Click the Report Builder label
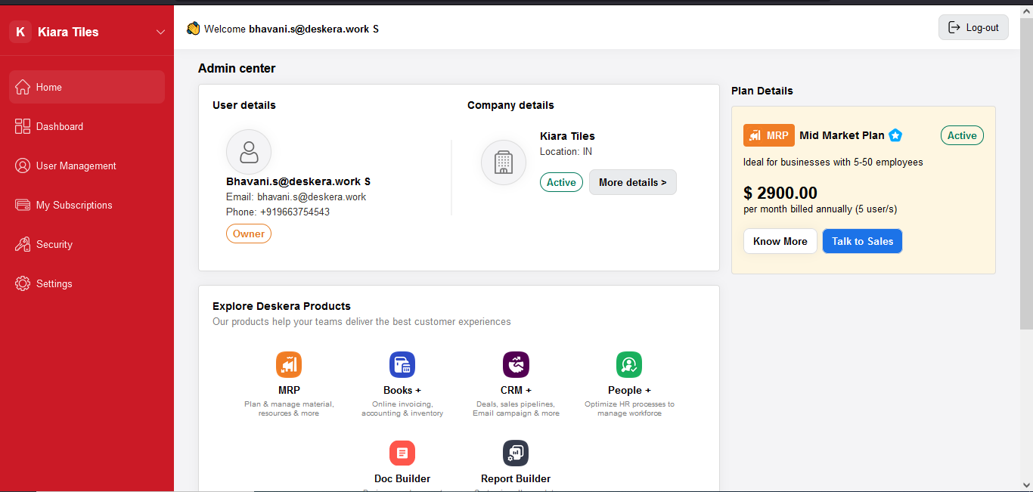 516,478
